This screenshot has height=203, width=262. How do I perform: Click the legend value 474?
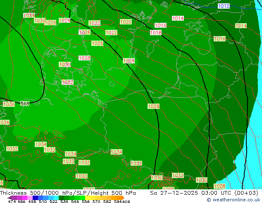12,201
